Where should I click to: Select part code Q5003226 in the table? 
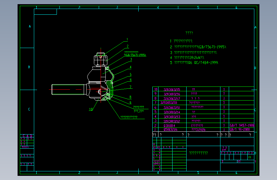click(171, 129)
